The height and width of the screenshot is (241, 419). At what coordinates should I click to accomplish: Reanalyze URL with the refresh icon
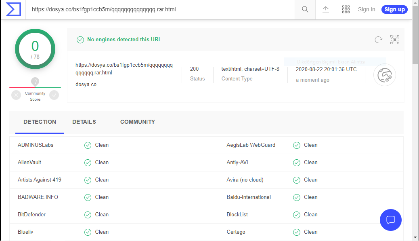pos(378,39)
